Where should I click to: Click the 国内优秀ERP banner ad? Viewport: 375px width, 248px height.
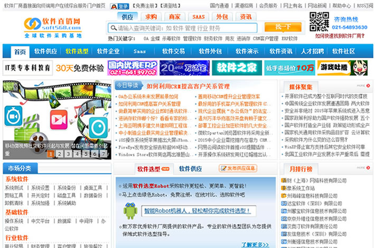[132, 68]
